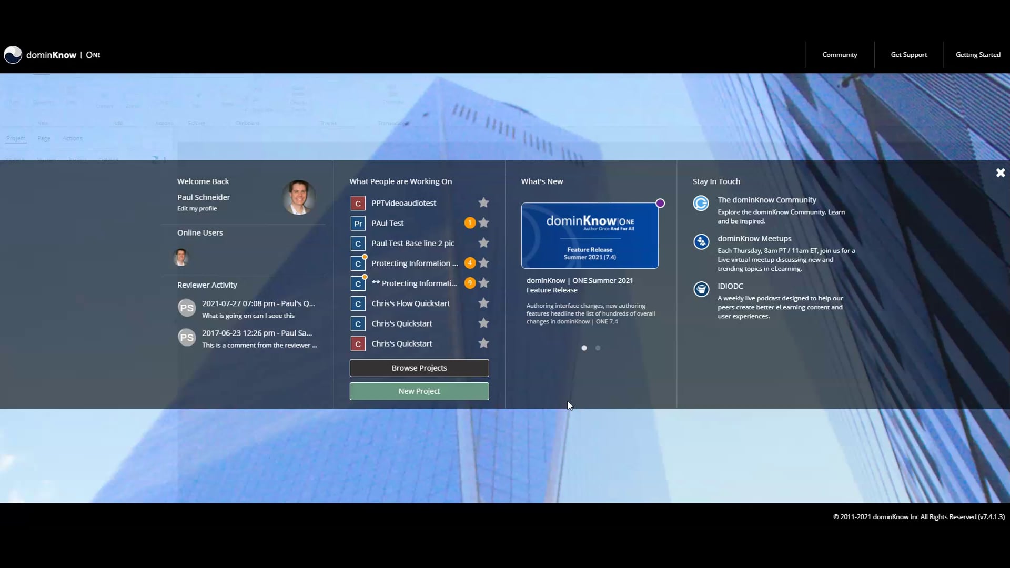Click PS avatar beside the 2021-07-27 comment

point(187,308)
